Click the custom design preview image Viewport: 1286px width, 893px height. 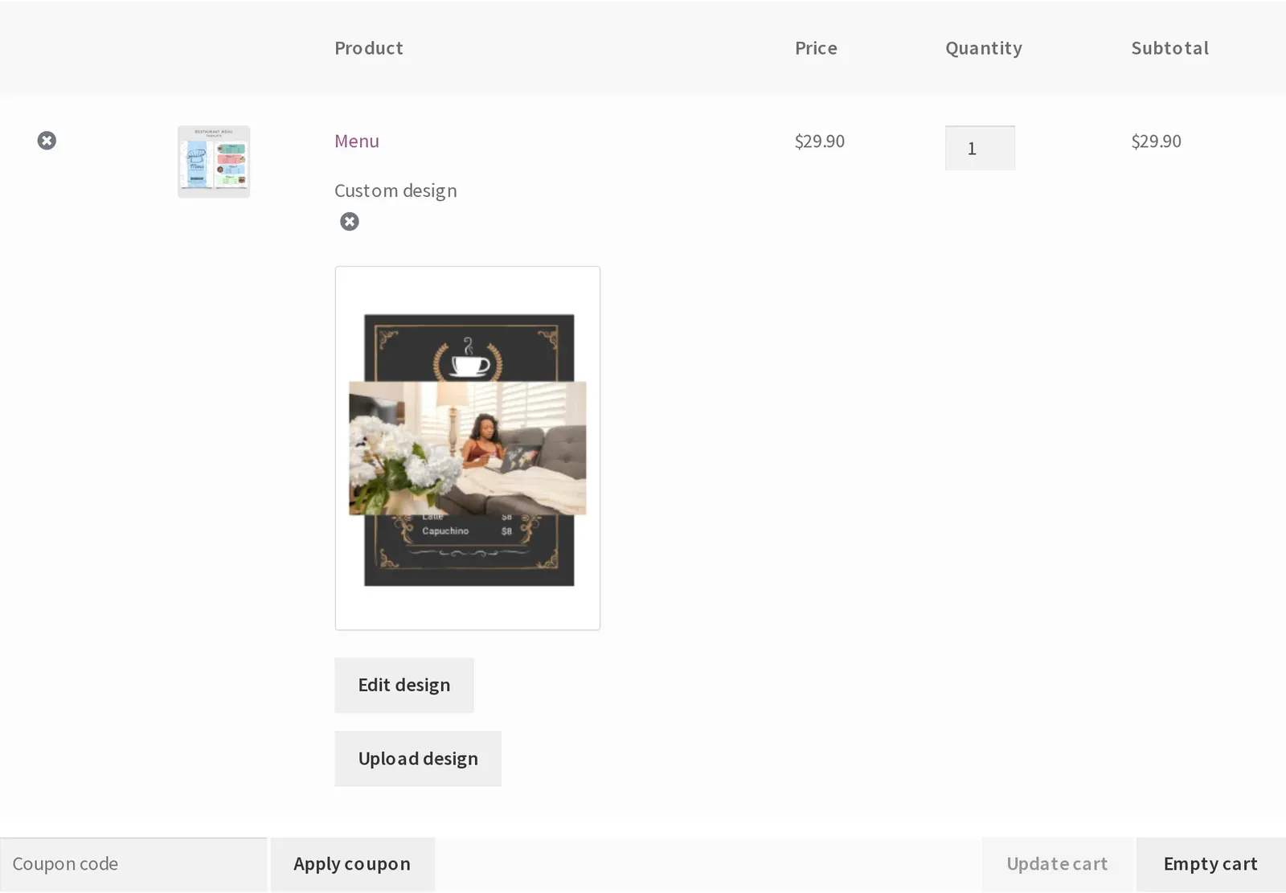pos(468,449)
